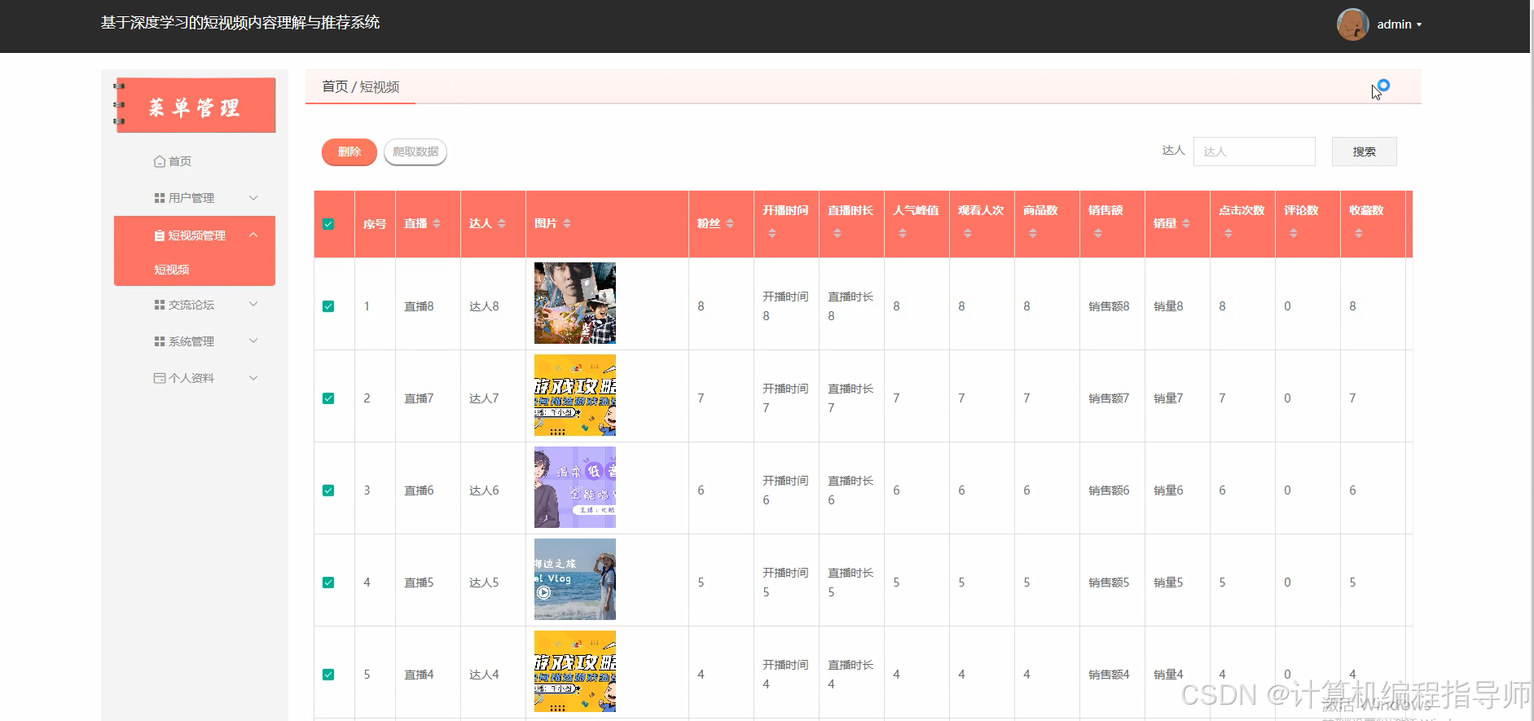
Task: Expand the 个人资料 menu chevron
Action: (253, 378)
